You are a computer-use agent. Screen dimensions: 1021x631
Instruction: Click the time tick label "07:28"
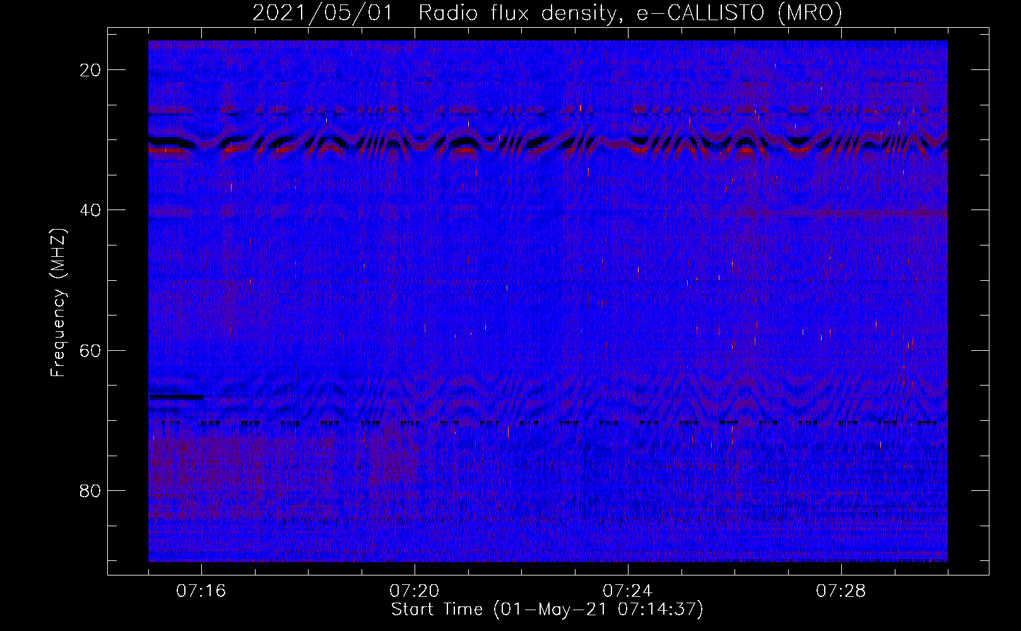[841, 591]
